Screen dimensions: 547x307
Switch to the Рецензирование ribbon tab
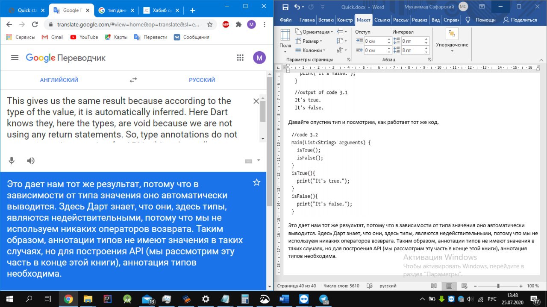click(x=420, y=20)
